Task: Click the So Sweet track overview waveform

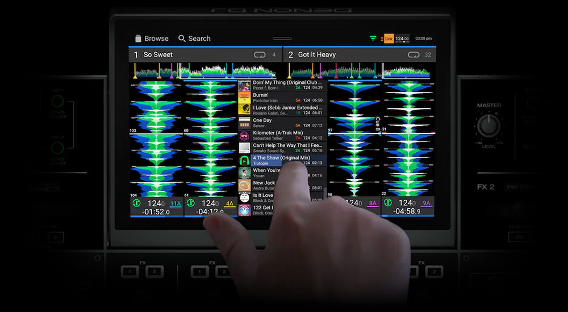Action: [x=204, y=71]
